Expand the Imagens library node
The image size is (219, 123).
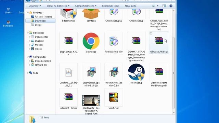pyautogui.click(x=30, y=41)
